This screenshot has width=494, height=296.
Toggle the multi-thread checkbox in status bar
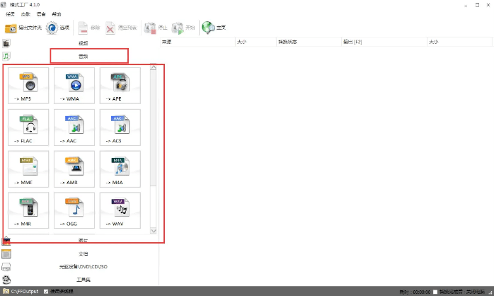pyautogui.click(x=46, y=291)
